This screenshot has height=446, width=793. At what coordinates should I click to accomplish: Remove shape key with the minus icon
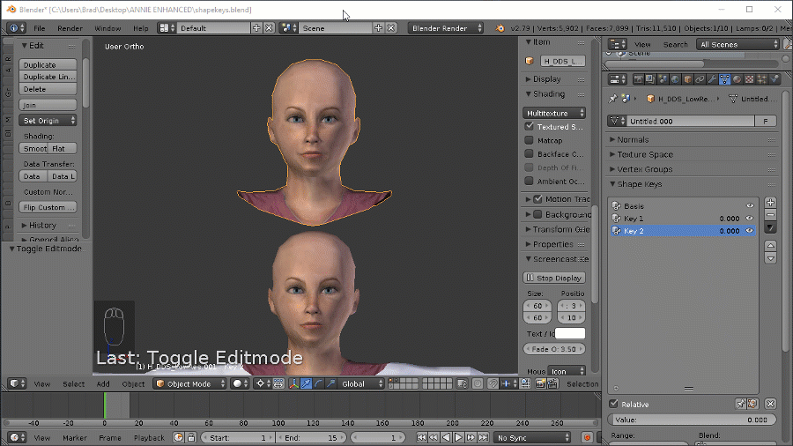click(770, 215)
